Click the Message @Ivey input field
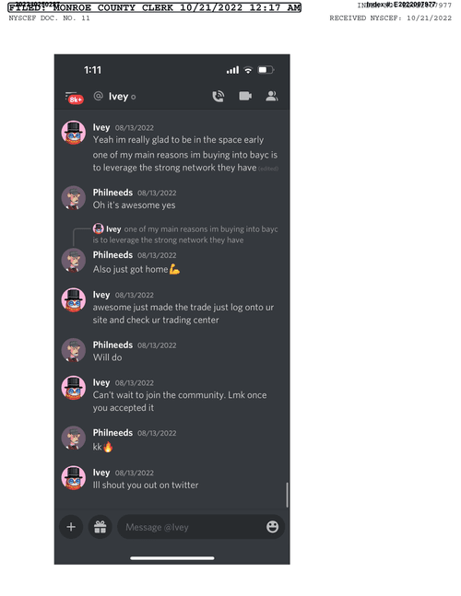The image size is (461, 596). click(x=201, y=527)
